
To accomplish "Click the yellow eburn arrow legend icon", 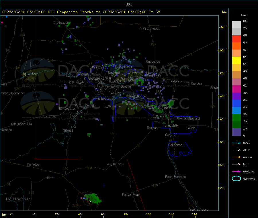I will (236, 157).
